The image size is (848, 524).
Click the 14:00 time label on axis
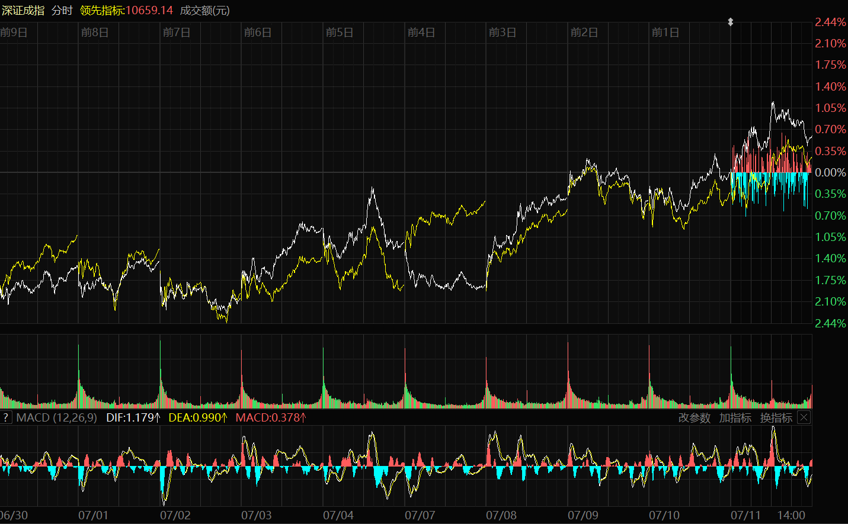click(x=791, y=515)
